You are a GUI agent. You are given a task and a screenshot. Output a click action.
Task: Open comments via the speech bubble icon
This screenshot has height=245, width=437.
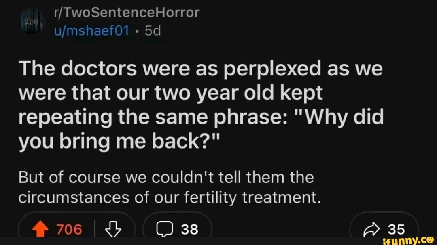point(165,229)
